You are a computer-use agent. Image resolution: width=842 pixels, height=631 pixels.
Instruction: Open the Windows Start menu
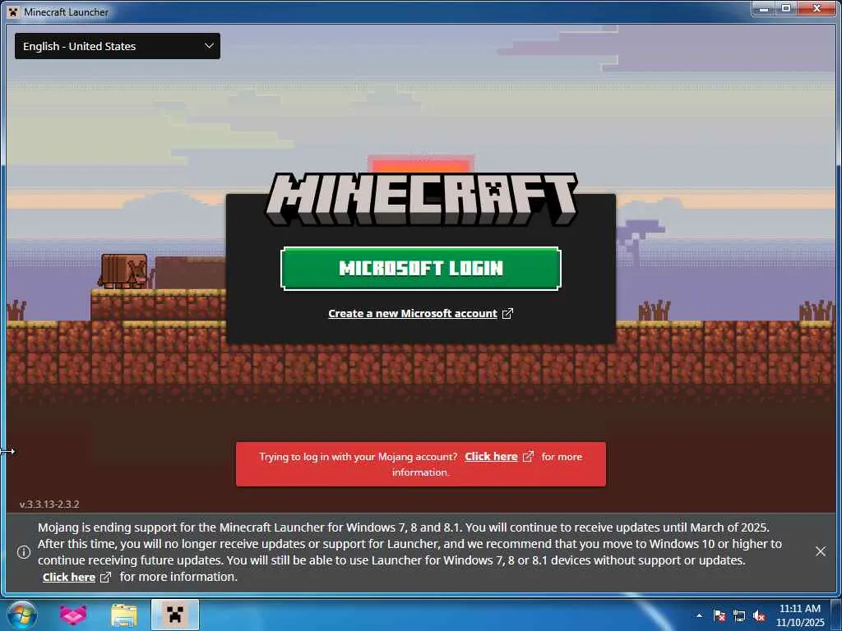[x=22, y=615]
